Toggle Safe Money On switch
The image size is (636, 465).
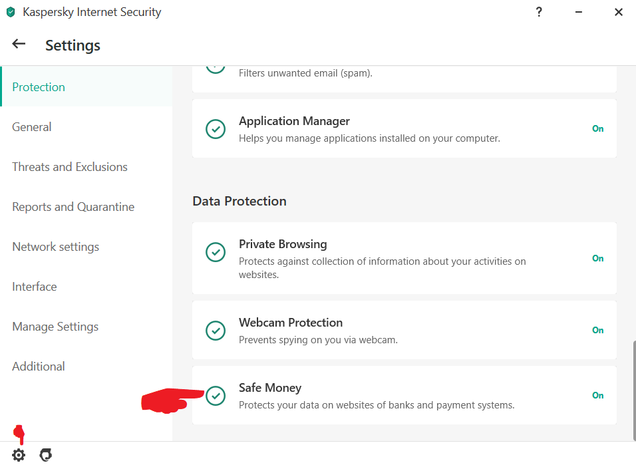(x=597, y=395)
